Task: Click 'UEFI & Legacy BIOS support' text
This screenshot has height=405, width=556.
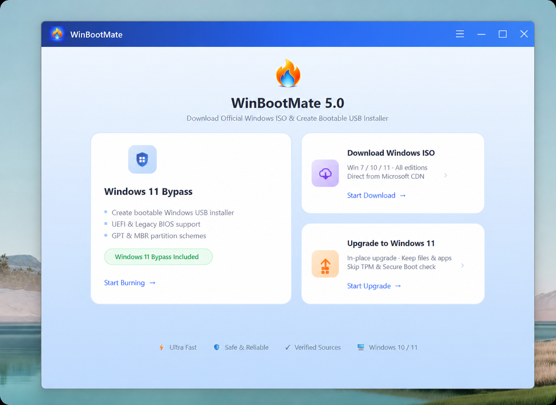Action: point(156,224)
